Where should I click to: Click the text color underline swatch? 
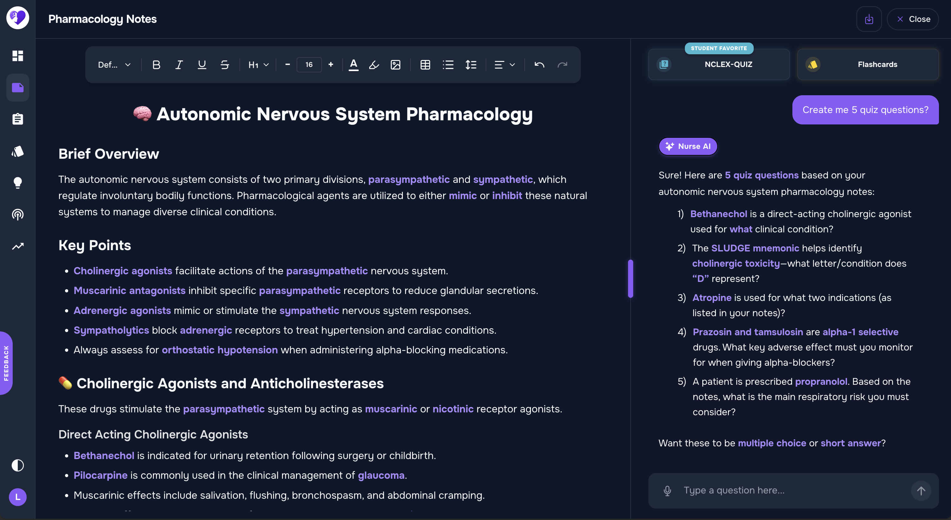(353, 65)
